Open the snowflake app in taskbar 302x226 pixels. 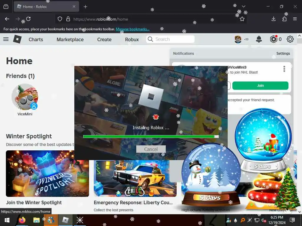pyautogui.click(x=80, y=220)
